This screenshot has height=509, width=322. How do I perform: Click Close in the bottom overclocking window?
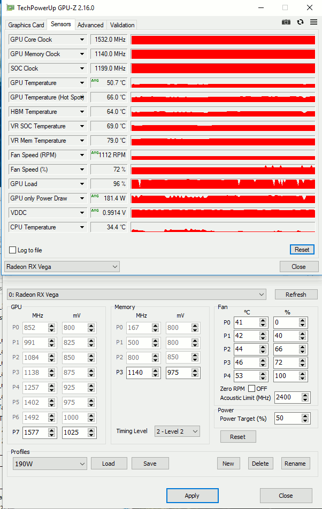pyautogui.click(x=286, y=496)
